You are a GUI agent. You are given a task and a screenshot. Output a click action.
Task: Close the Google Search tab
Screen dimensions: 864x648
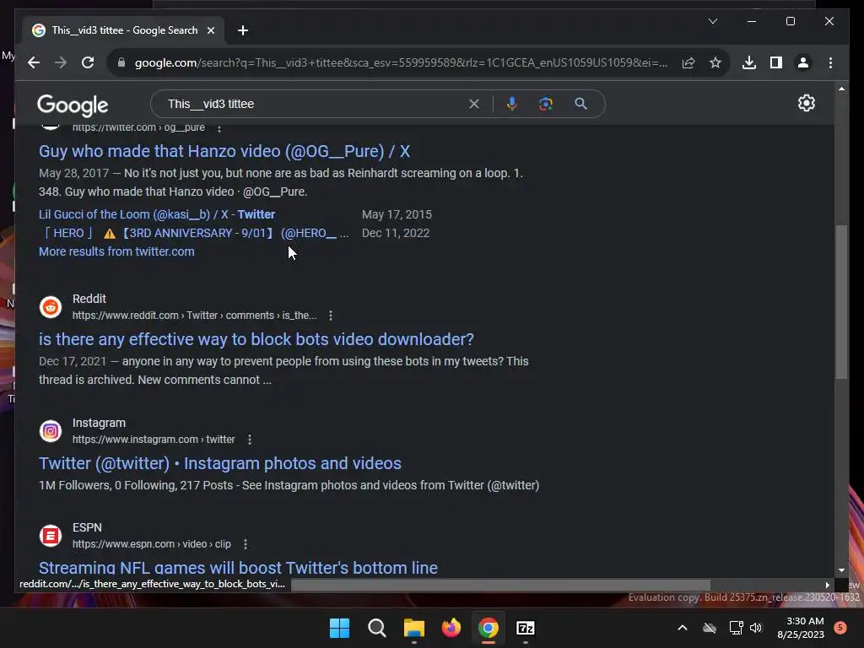[x=210, y=30]
